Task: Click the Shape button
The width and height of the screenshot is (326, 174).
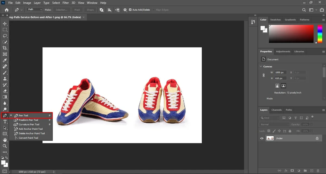Action: click(90, 10)
